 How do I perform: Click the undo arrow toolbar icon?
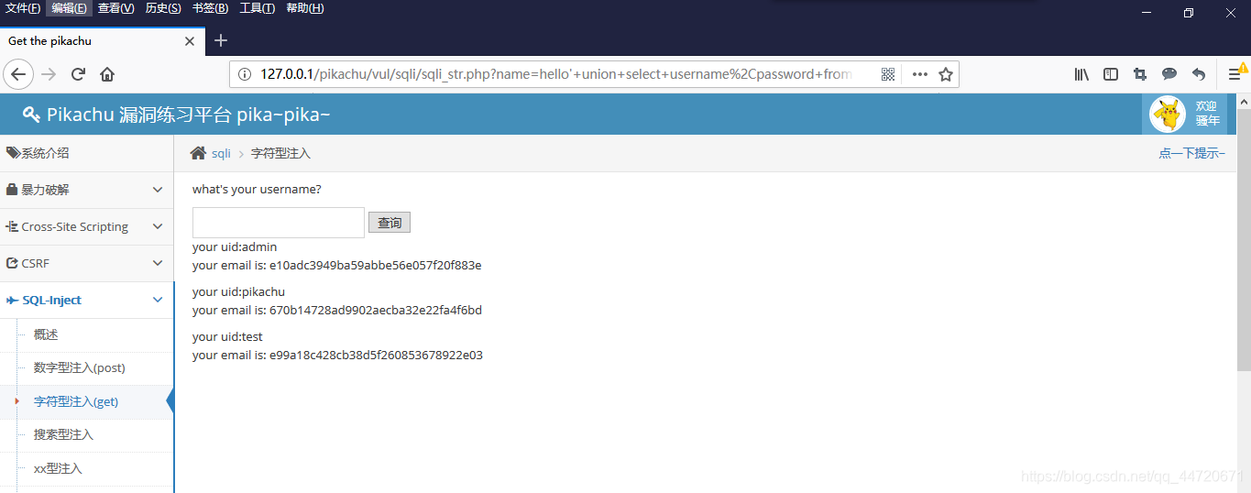[x=1199, y=74]
